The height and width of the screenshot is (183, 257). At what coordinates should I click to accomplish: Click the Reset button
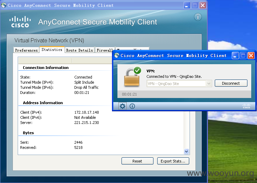[138, 161]
